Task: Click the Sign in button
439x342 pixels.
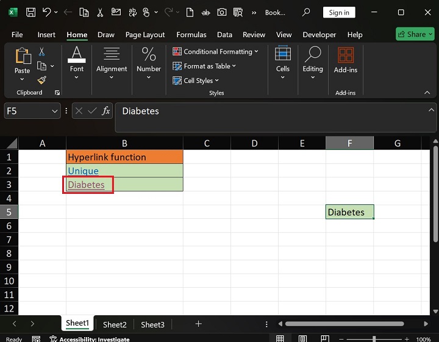Action: 339,12
